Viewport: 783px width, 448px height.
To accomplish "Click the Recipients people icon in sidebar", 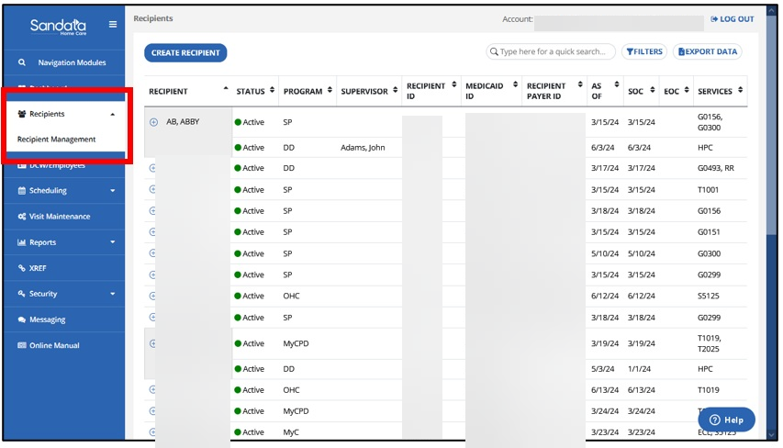I will point(22,114).
